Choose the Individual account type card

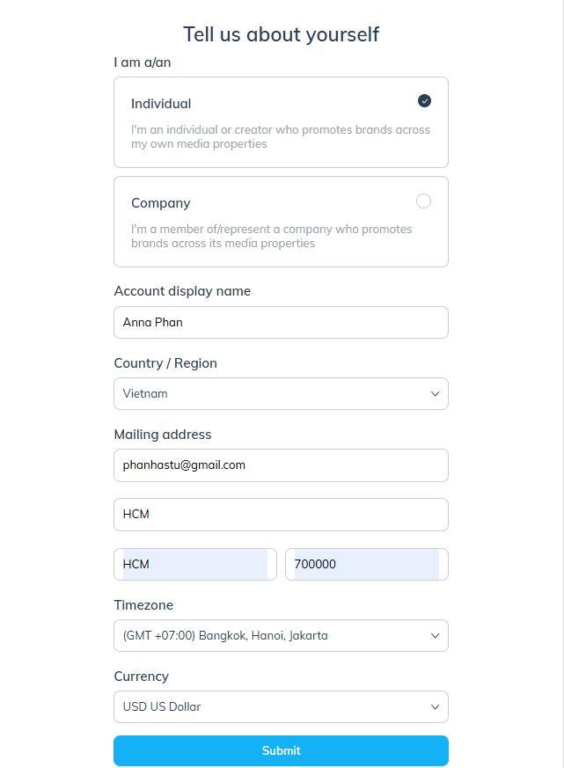[281, 122]
